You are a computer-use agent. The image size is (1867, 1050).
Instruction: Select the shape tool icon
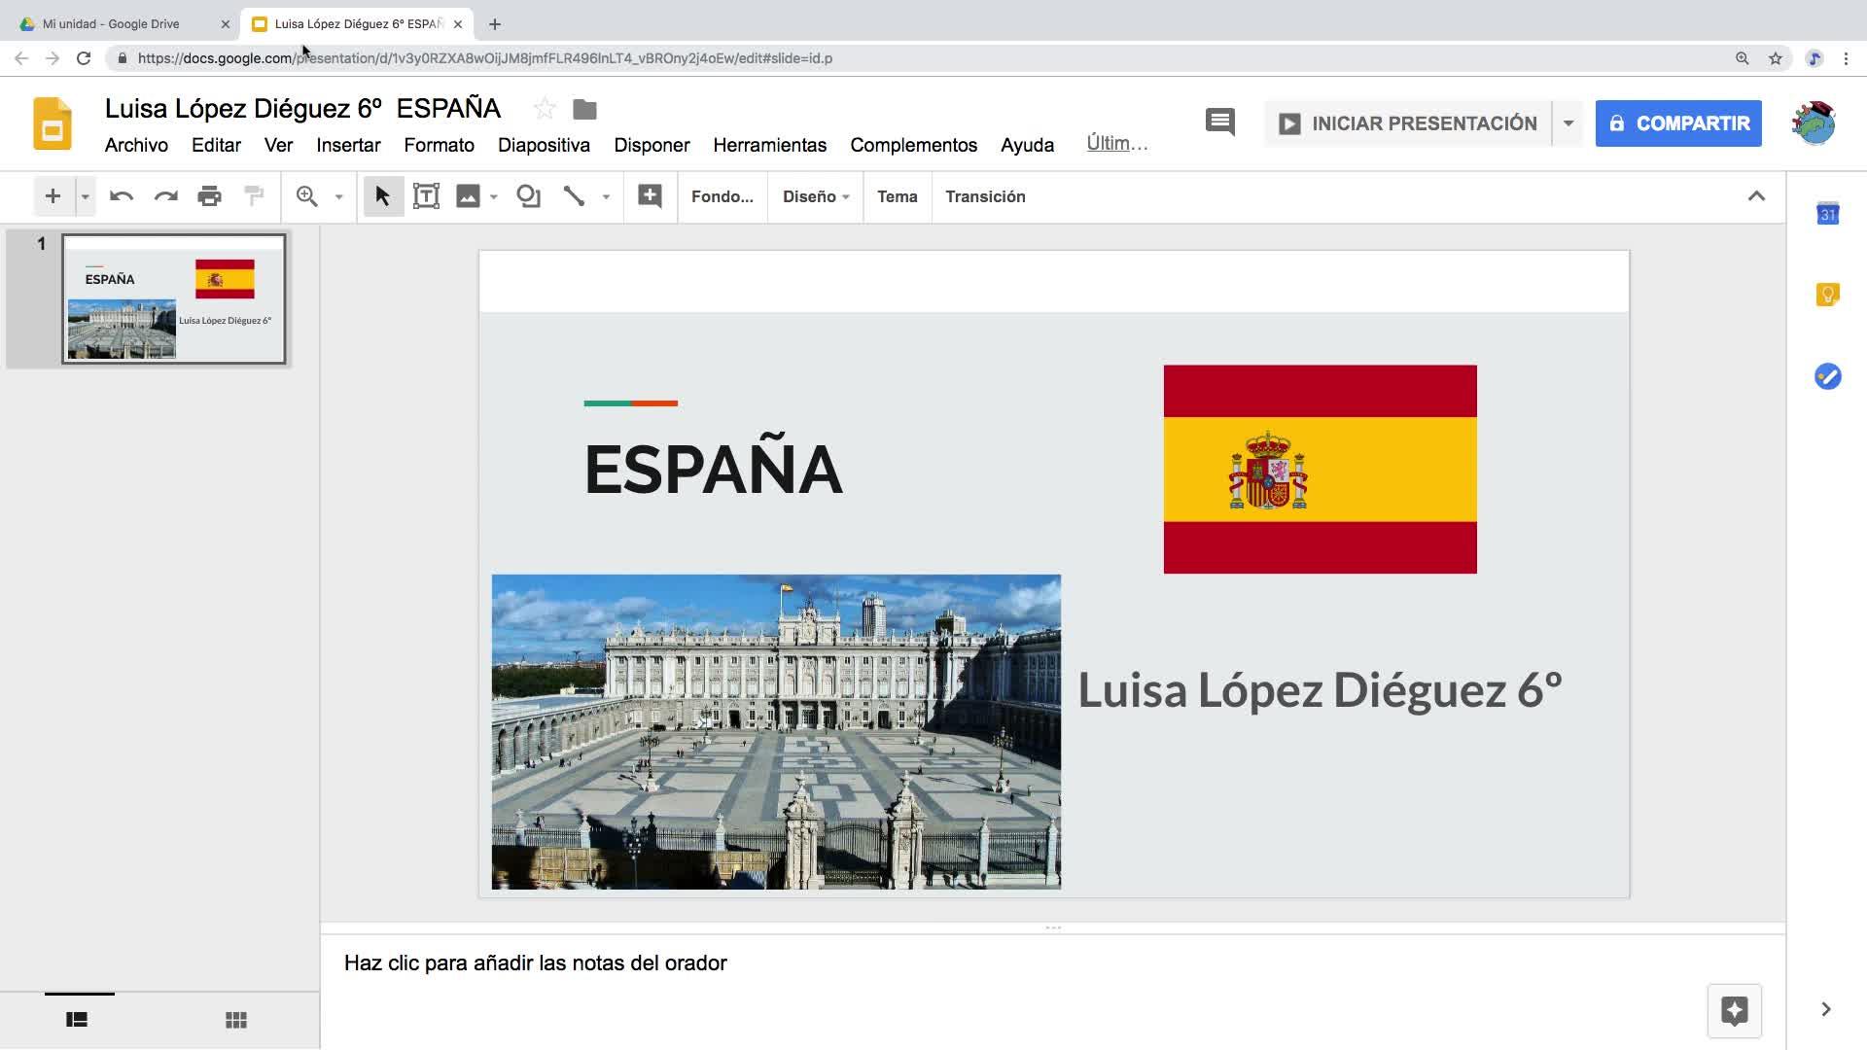(x=528, y=196)
